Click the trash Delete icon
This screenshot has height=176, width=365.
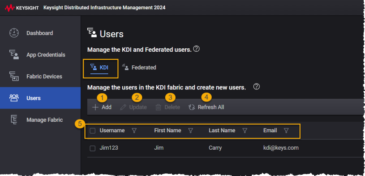[x=158, y=107]
